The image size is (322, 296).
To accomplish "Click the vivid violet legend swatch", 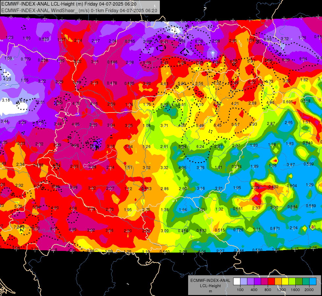I will 258,282.
